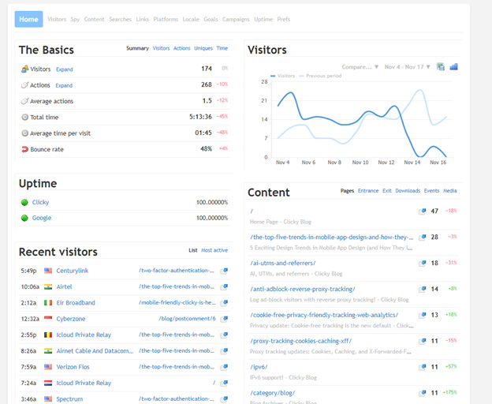Open the Platforms menu item
Viewport: 492px width, 404px height.
coord(166,19)
